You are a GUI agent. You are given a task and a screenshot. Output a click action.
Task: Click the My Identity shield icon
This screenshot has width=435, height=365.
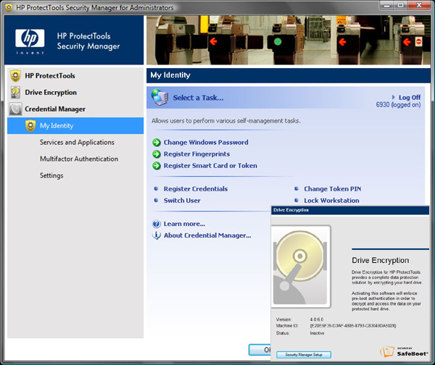tap(30, 126)
